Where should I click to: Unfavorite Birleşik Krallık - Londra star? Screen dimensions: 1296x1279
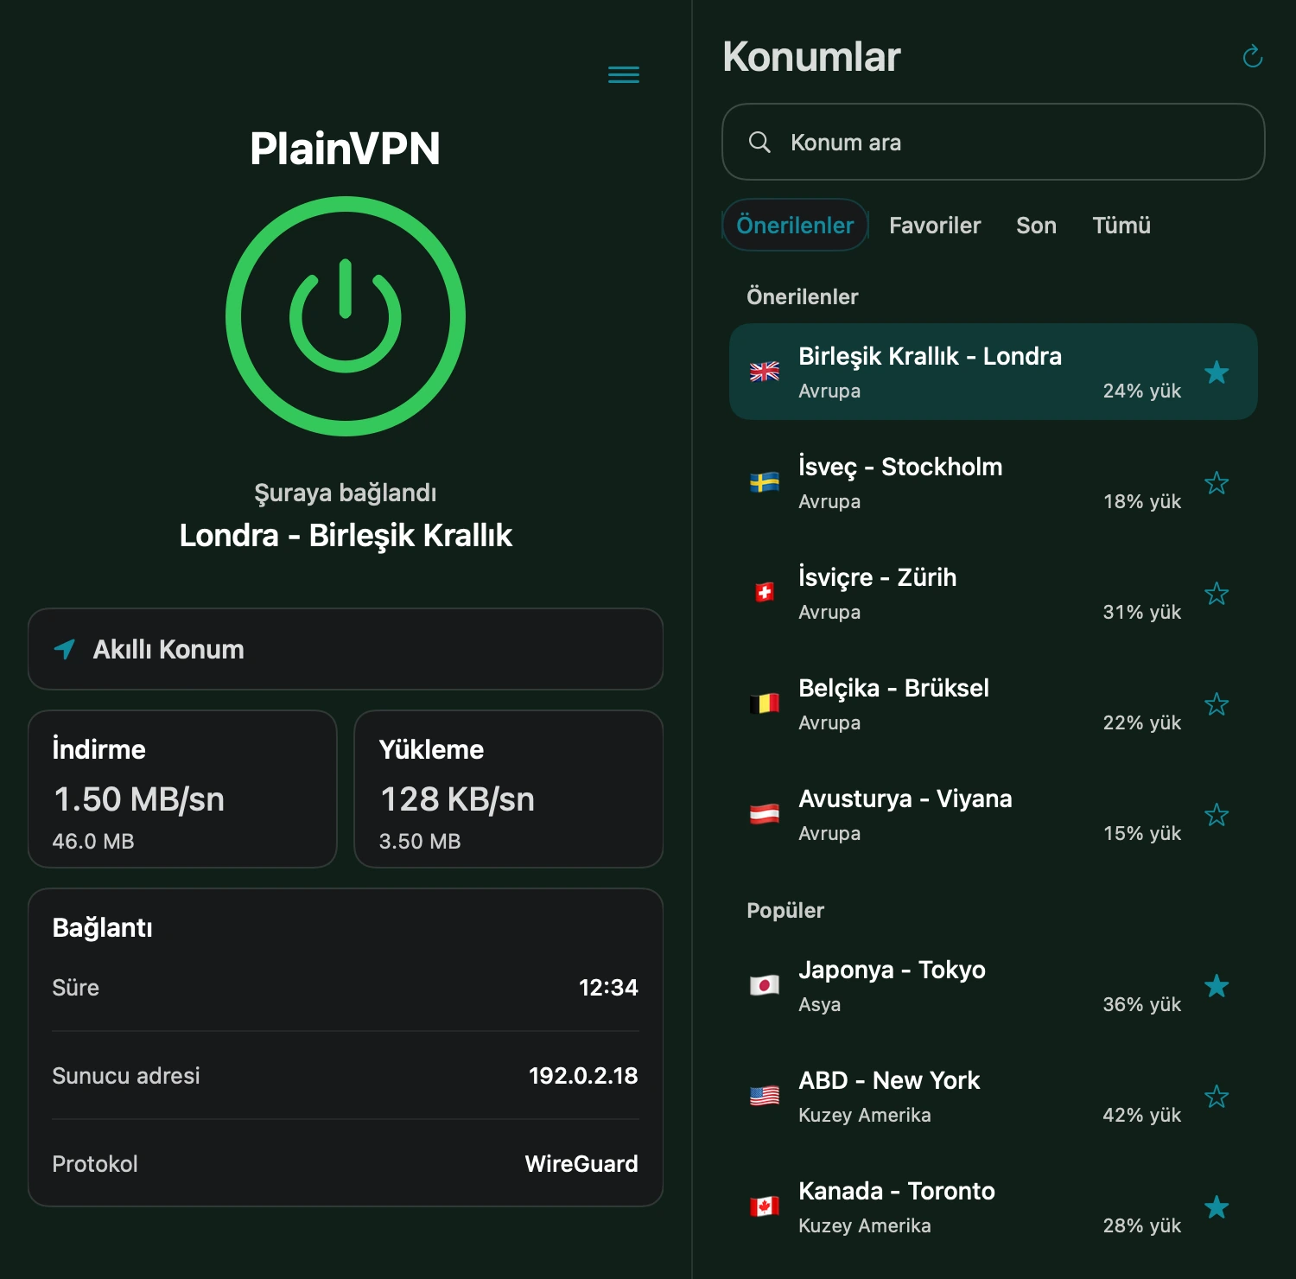pyautogui.click(x=1217, y=372)
